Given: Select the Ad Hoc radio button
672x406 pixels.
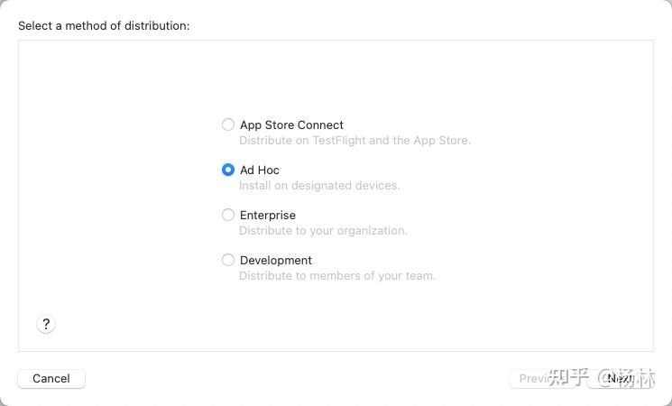Looking at the screenshot, I should click(x=228, y=170).
